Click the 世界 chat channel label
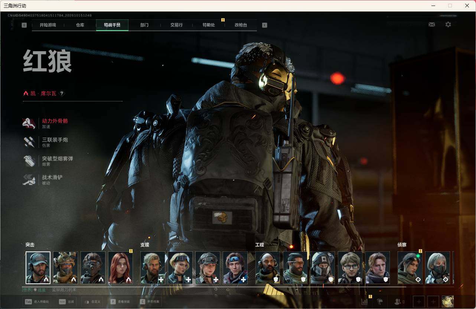Screen dimensions: 476x309 pos(27,290)
